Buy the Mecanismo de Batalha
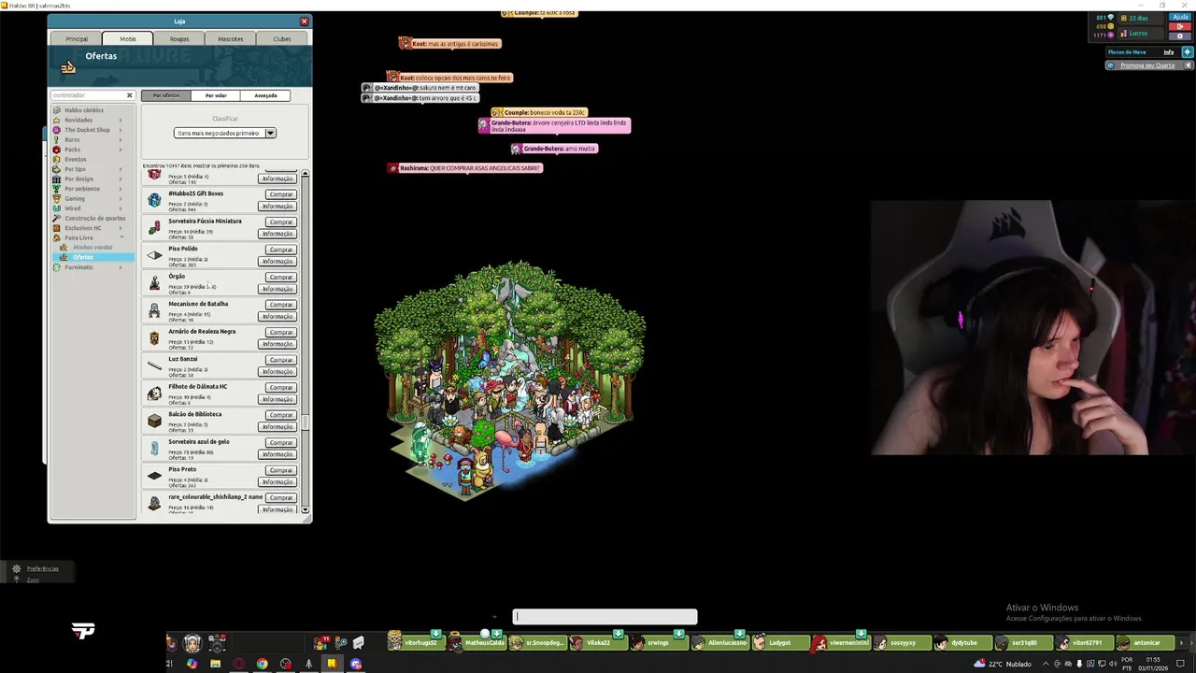Screen dimensions: 1196x673 pyautogui.click(x=280, y=305)
